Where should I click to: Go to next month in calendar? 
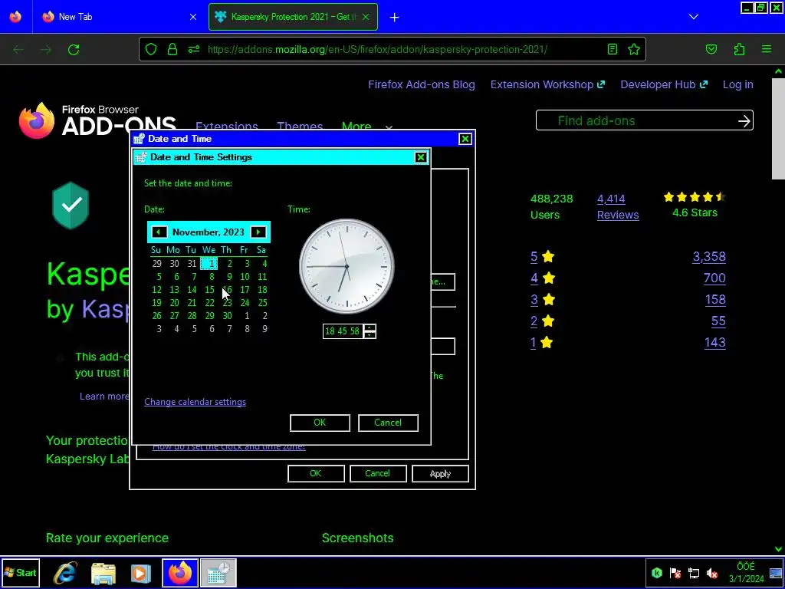[258, 232]
